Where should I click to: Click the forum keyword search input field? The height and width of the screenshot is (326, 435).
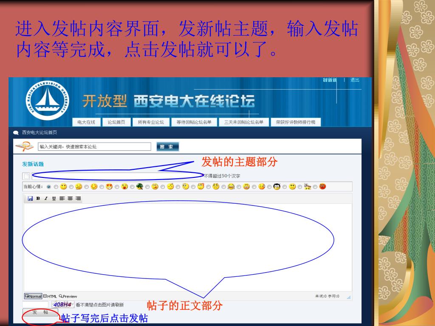coord(94,146)
